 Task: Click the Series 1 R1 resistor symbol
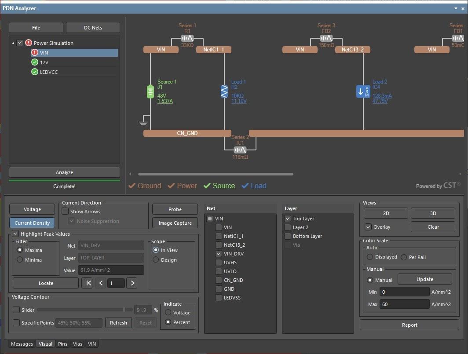[187, 38]
